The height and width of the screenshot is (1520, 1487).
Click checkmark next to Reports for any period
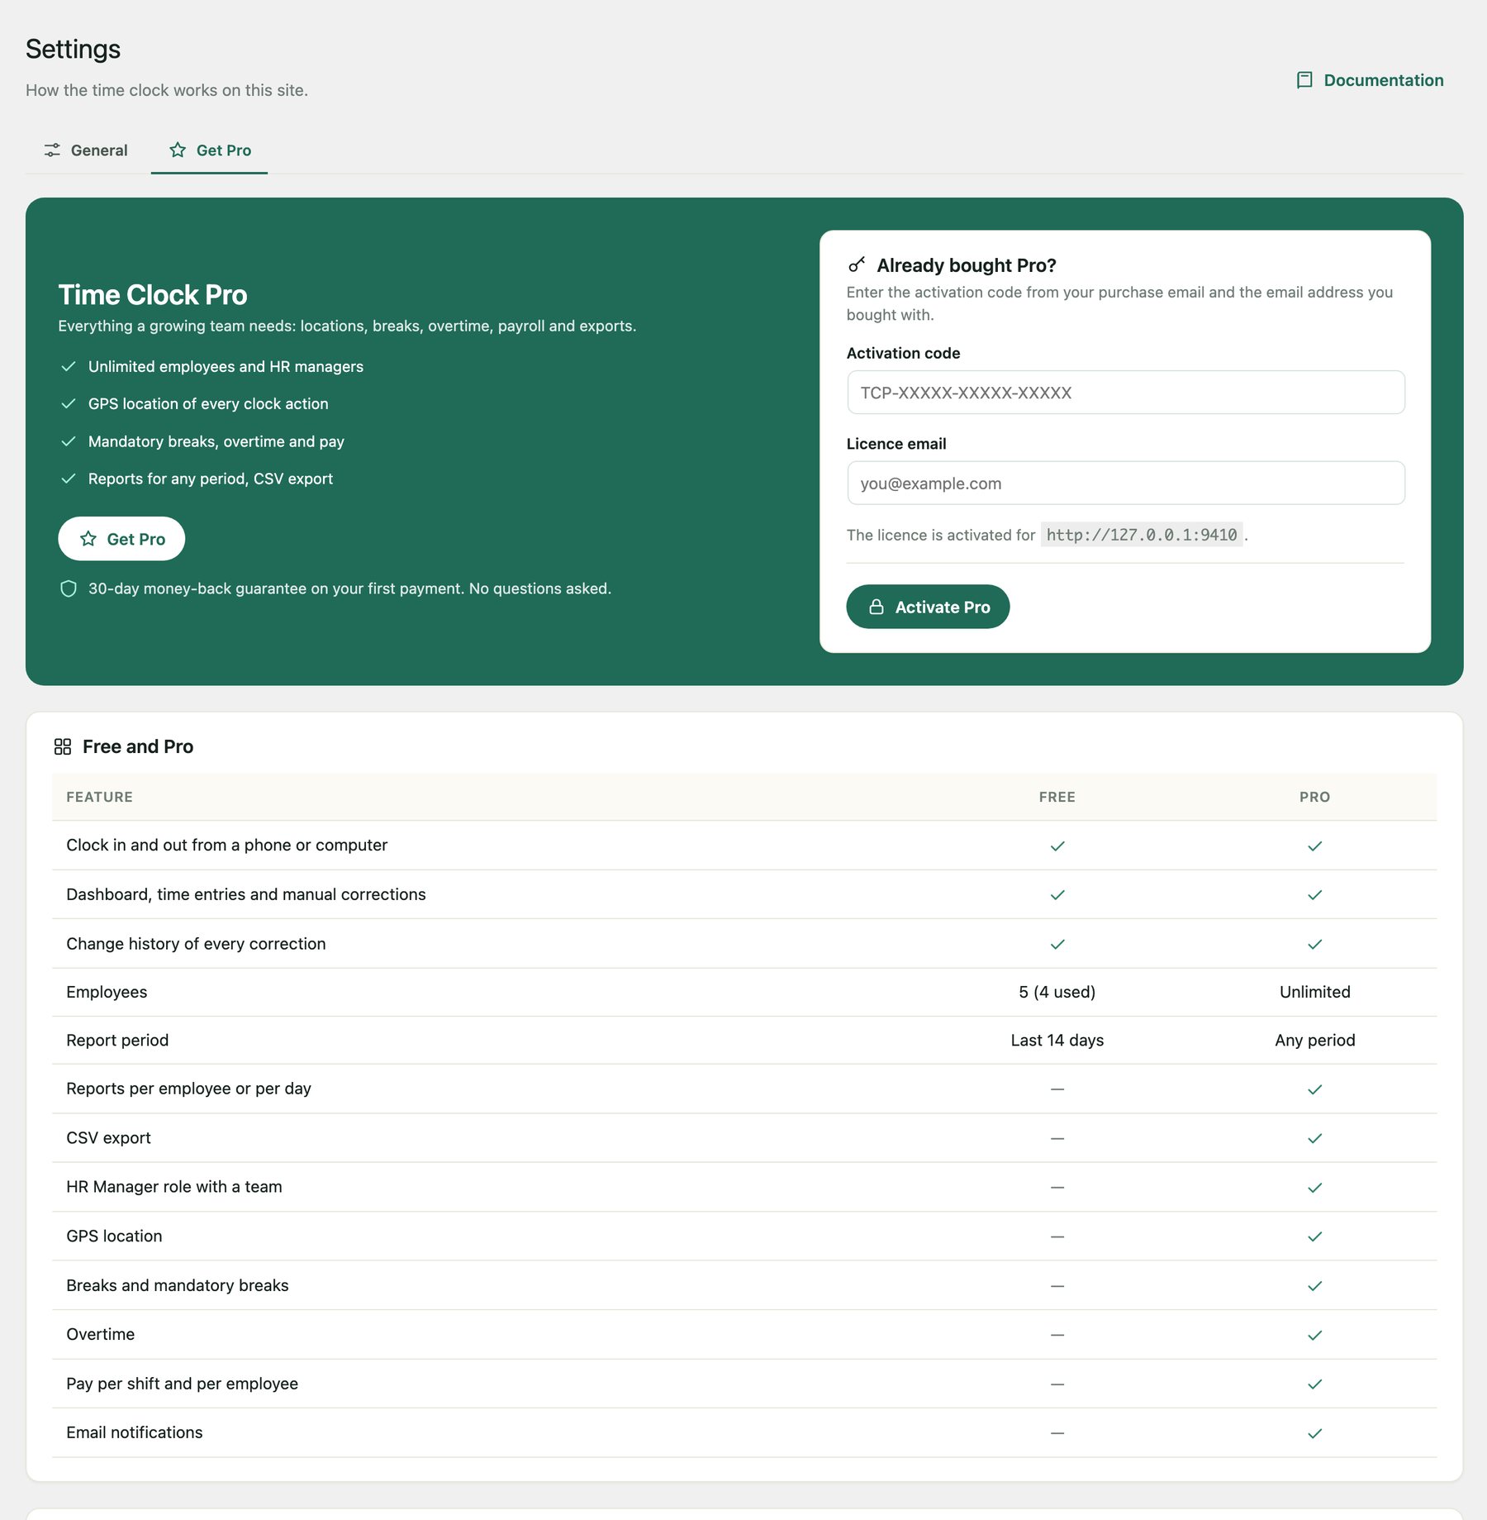[69, 479]
